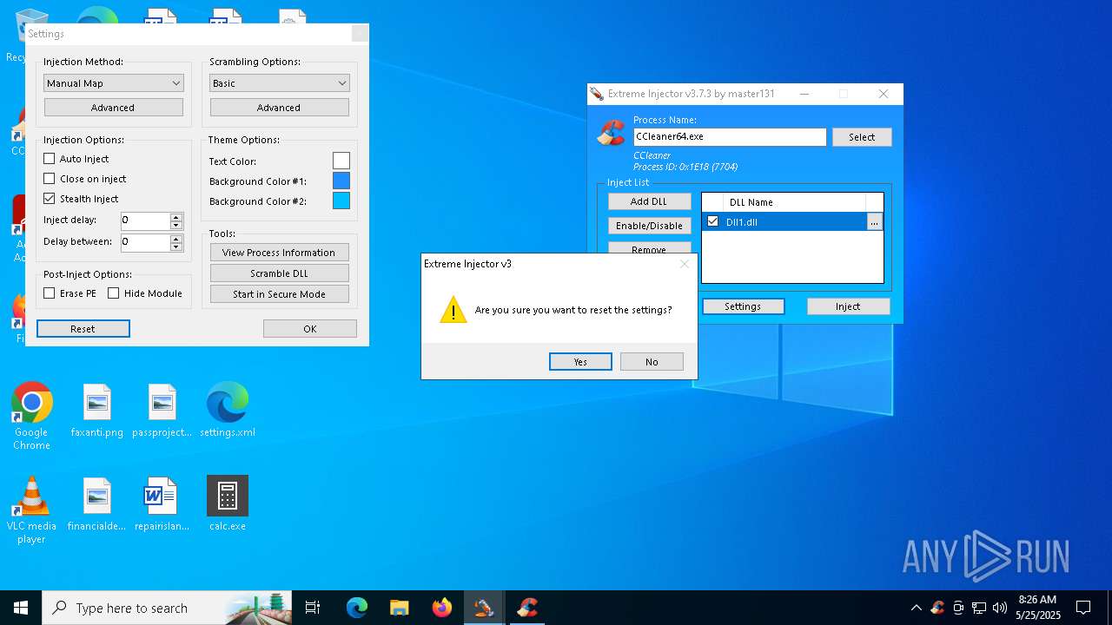Click Start in Secure Mode
The image size is (1112, 625).
point(280,294)
